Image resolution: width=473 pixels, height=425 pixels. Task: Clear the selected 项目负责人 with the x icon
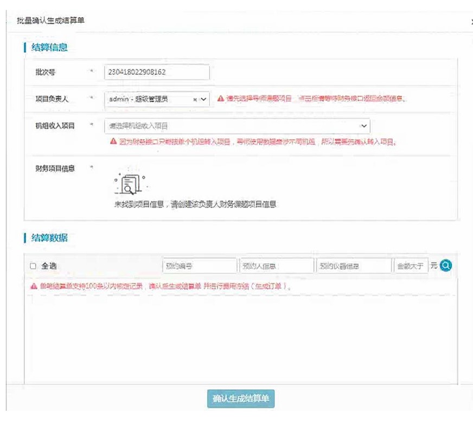195,99
